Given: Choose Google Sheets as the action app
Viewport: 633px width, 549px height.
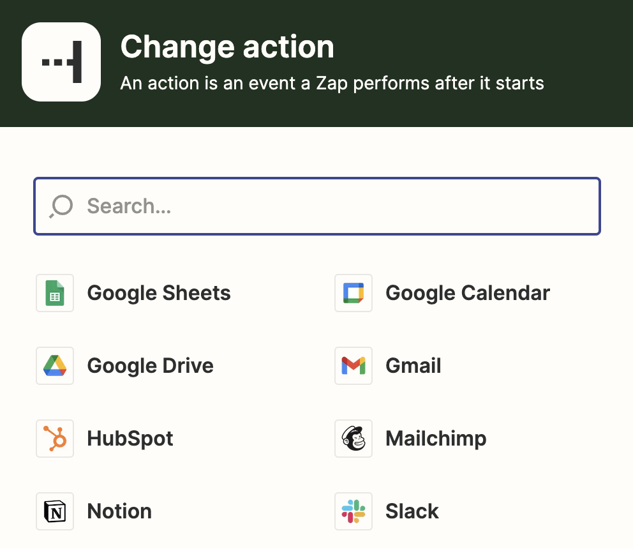Looking at the screenshot, I should click(159, 292).
